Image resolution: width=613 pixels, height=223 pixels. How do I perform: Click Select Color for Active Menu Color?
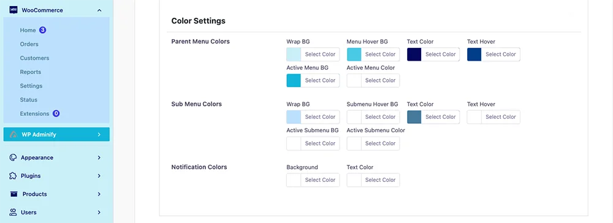click(381, 80)
